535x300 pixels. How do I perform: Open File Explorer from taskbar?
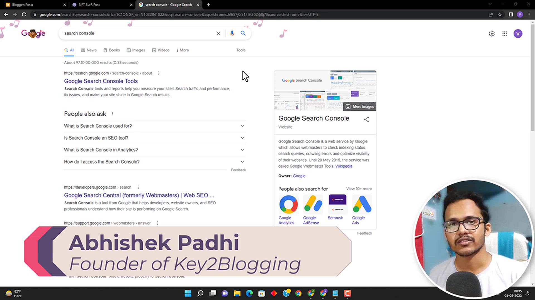(237, 293)
